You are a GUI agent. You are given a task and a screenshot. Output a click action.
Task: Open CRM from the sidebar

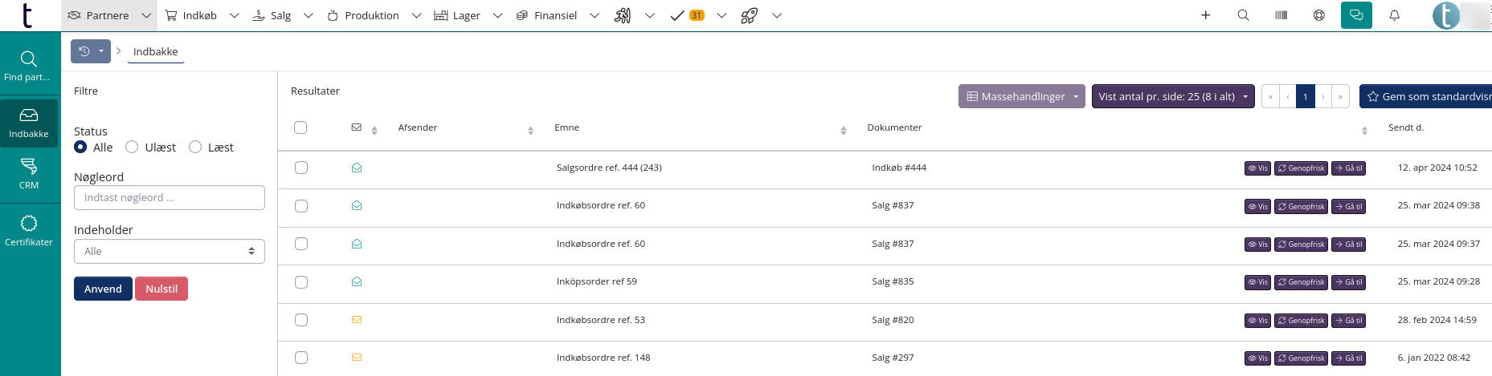(29, 173)
